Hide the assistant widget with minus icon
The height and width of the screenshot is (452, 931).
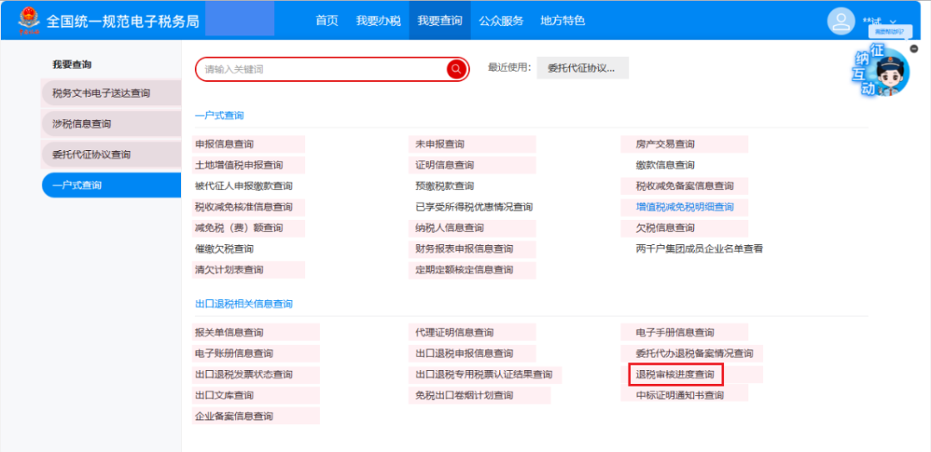click(x=914, y=49)
